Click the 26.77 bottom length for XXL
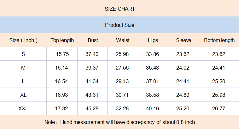 coord(219,108)
